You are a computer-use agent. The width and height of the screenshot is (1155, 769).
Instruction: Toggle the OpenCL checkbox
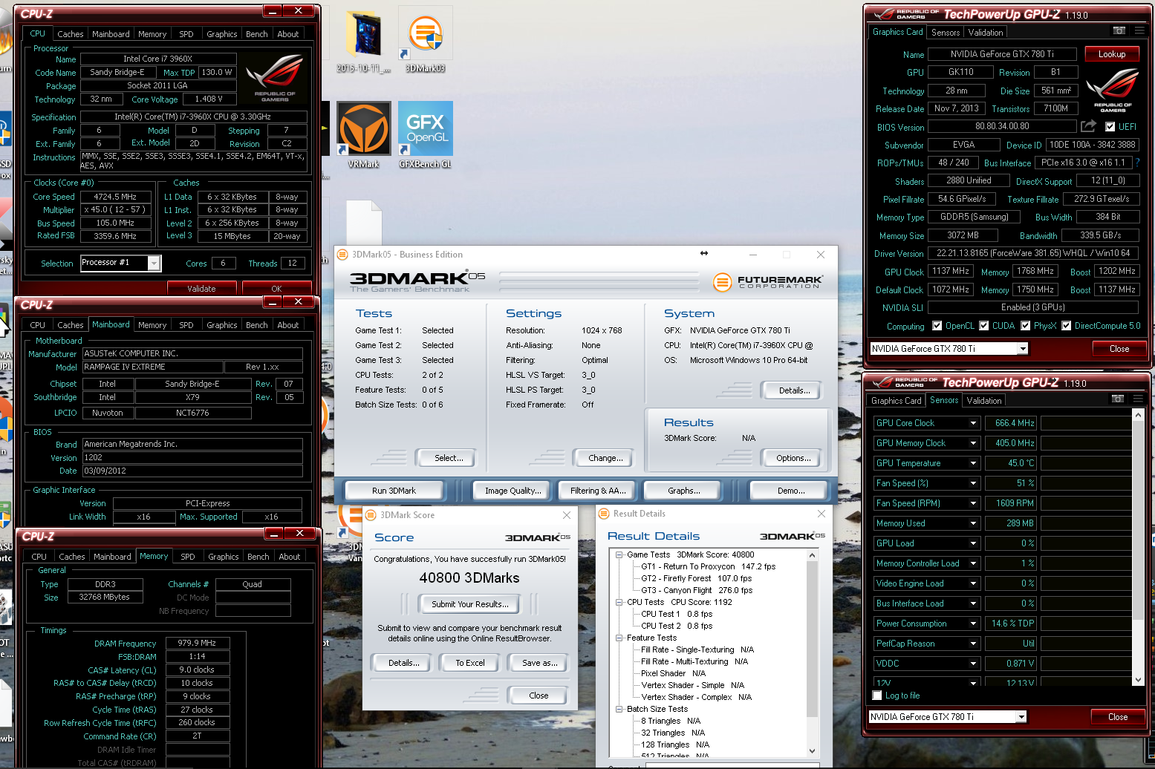[x=937, y=326]
